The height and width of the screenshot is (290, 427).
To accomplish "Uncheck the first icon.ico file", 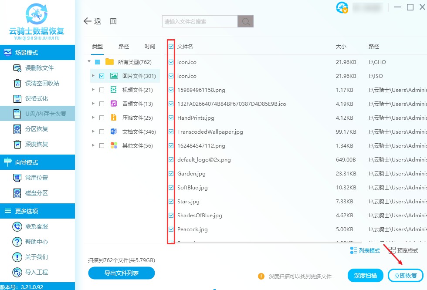I will pyautogui.click(x=170, y=62).
